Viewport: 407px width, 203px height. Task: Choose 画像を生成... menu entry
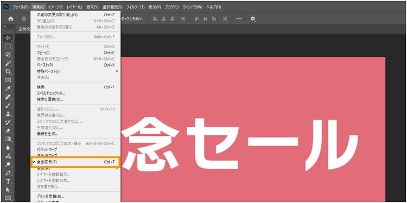pyautogui.click(x=75, y=134)
